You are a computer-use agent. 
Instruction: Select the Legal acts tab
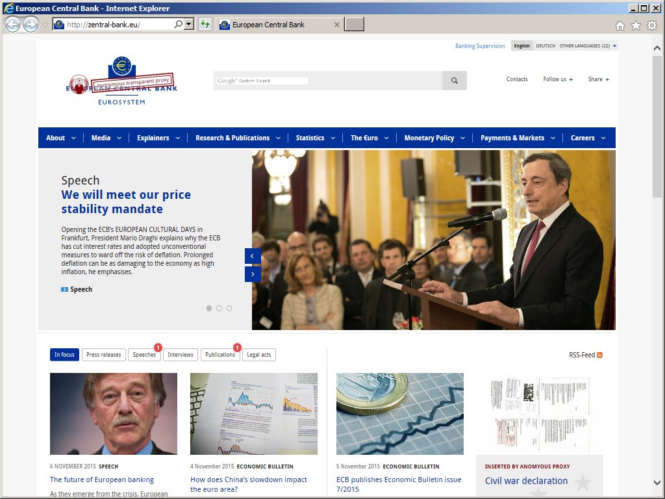pos(258,355)
